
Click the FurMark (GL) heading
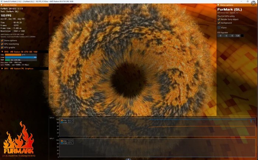[x=230, y=9]
